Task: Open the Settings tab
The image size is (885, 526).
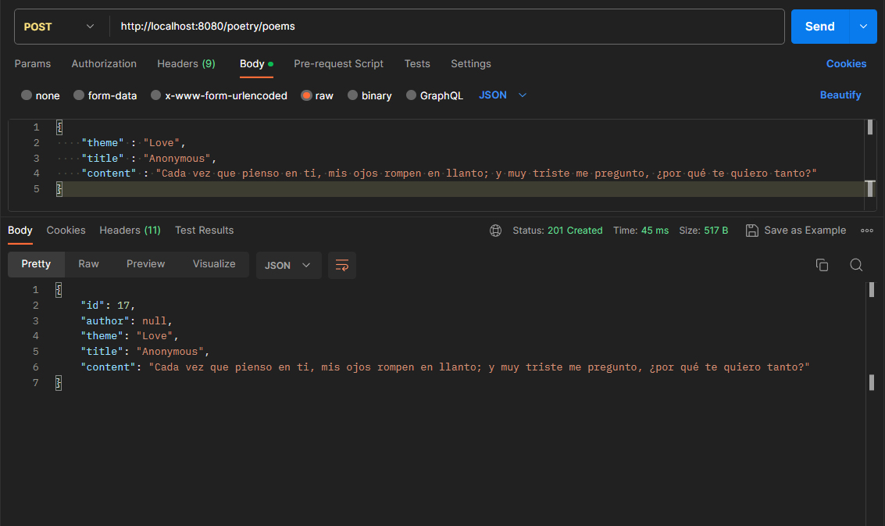Action: 471,64
